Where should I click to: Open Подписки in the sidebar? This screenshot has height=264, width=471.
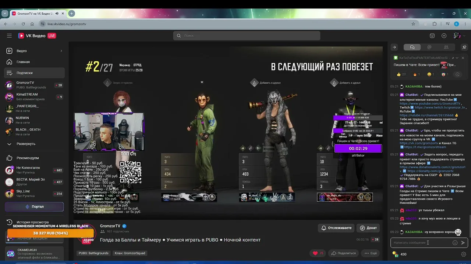[35, 73]
